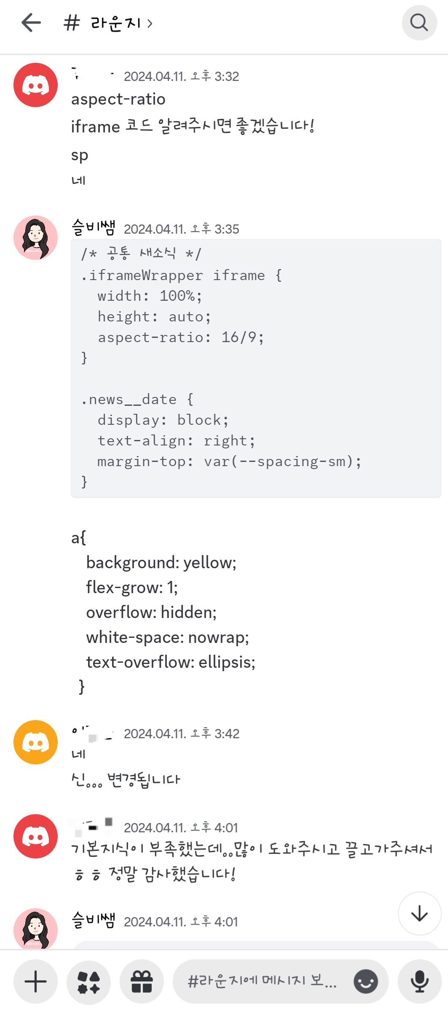Image resolution: width=448 pixels, height=1009 pixels.
Task: Open the emoji picker smiley
Action: point(365,981)
